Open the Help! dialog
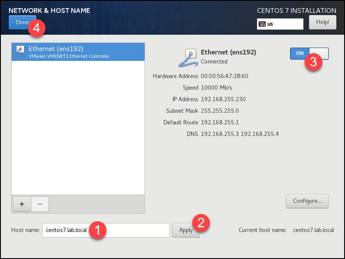The height and width of the screenshot is (259, 345). [322, 22]
